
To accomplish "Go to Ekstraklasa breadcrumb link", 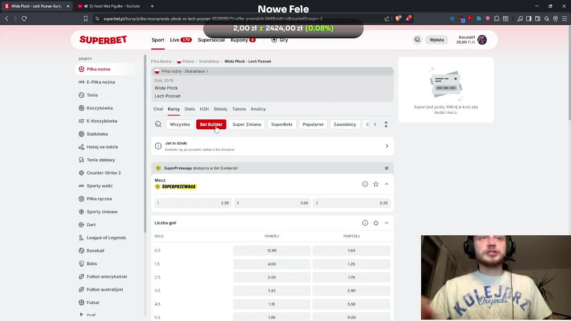I will pyautogui.click(x=209, y=62).
